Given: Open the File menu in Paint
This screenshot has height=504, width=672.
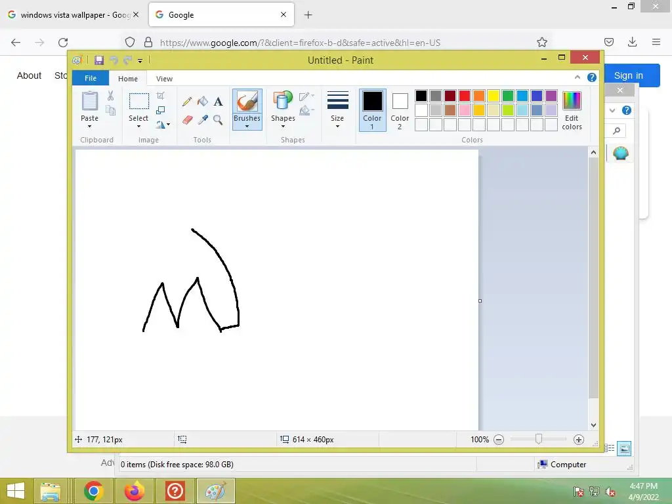Looking at the screenshot, I should coord(91,78).
